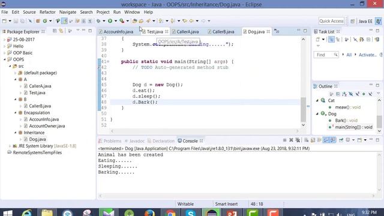
Task: Toggle Show Console When Standard Error Changes
Action: 332,140
